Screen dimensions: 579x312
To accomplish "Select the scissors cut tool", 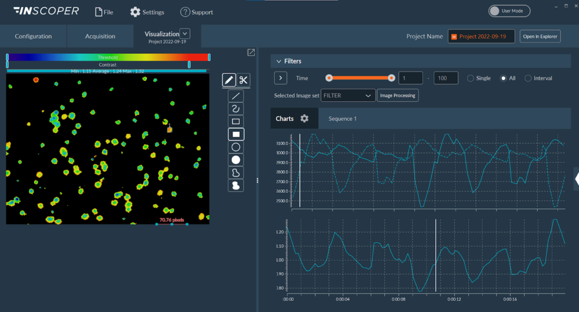I will [244, 80].
